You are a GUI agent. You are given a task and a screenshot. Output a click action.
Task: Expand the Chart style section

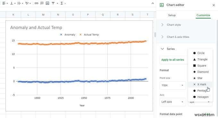pyautogui.click(x=186, y=25)
